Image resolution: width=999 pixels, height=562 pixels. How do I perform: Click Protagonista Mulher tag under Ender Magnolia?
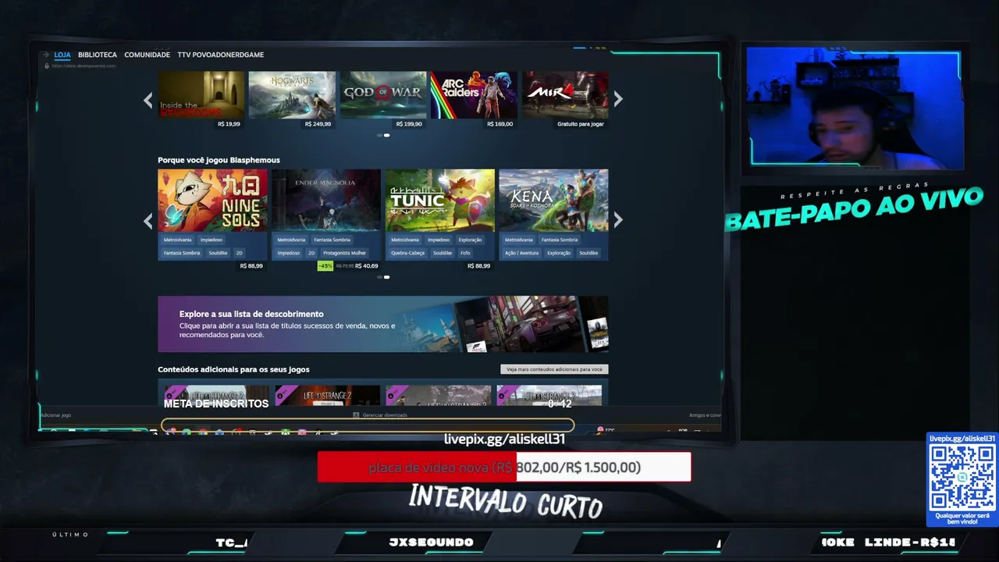(x=344, y=253)
